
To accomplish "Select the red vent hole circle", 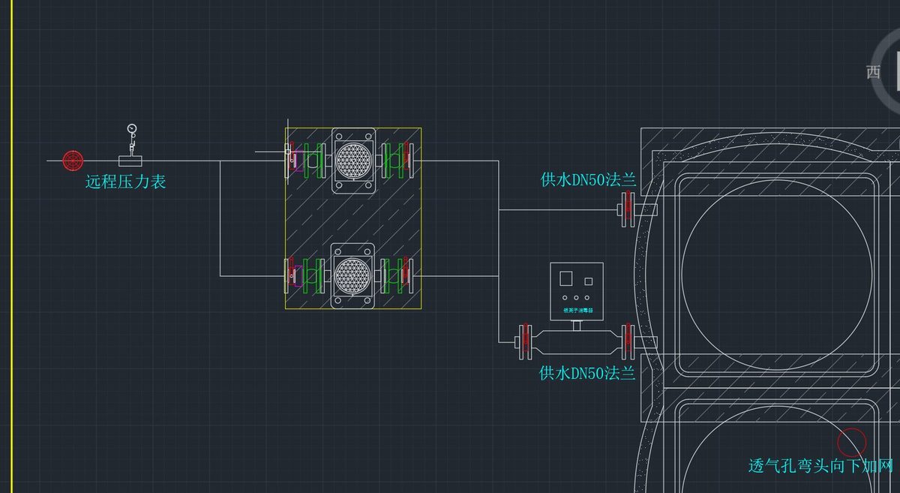I will (x=851, y=443).
